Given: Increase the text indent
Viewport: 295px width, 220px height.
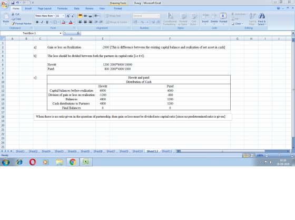Looking at the screenshot, I should pos(101,22).
